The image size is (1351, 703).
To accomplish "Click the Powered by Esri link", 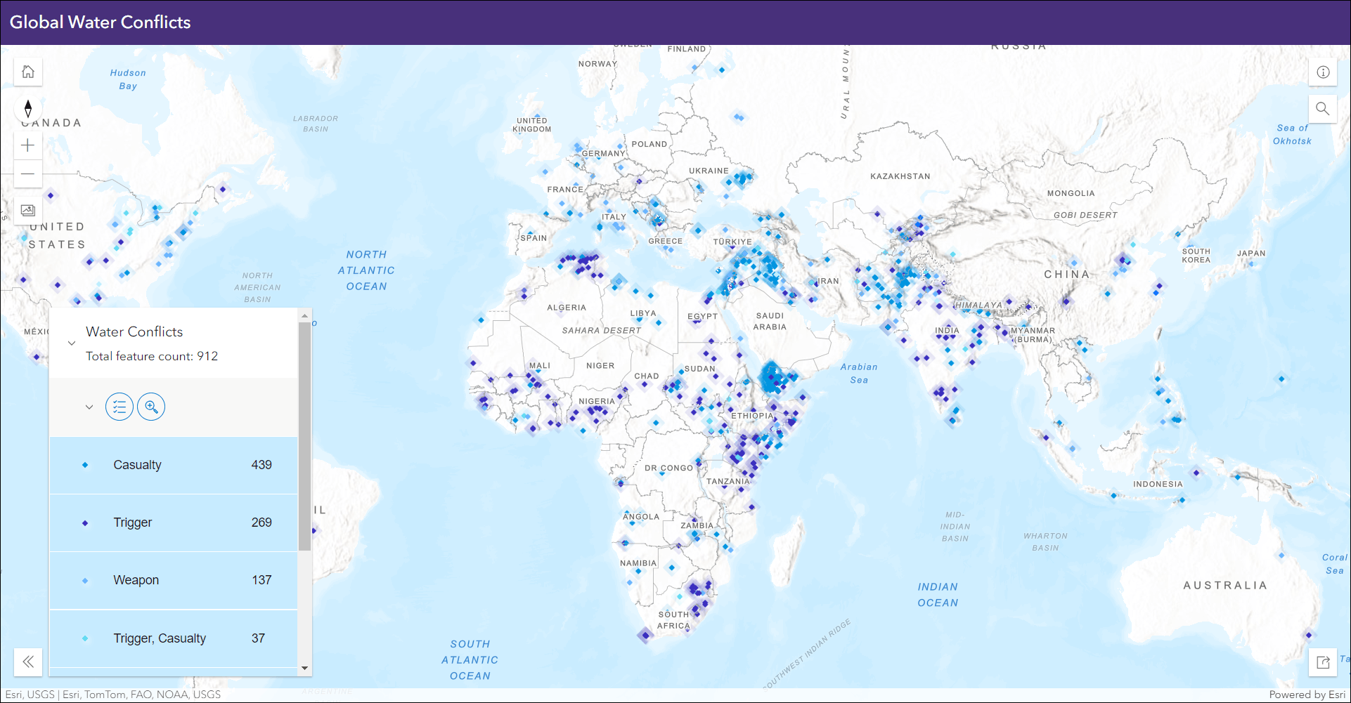I will pos(1307,695).
